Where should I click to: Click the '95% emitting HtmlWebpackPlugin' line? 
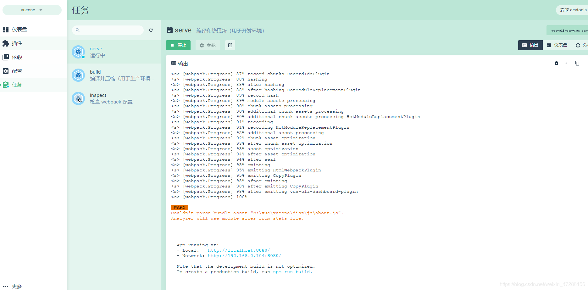tap(246, 170)
